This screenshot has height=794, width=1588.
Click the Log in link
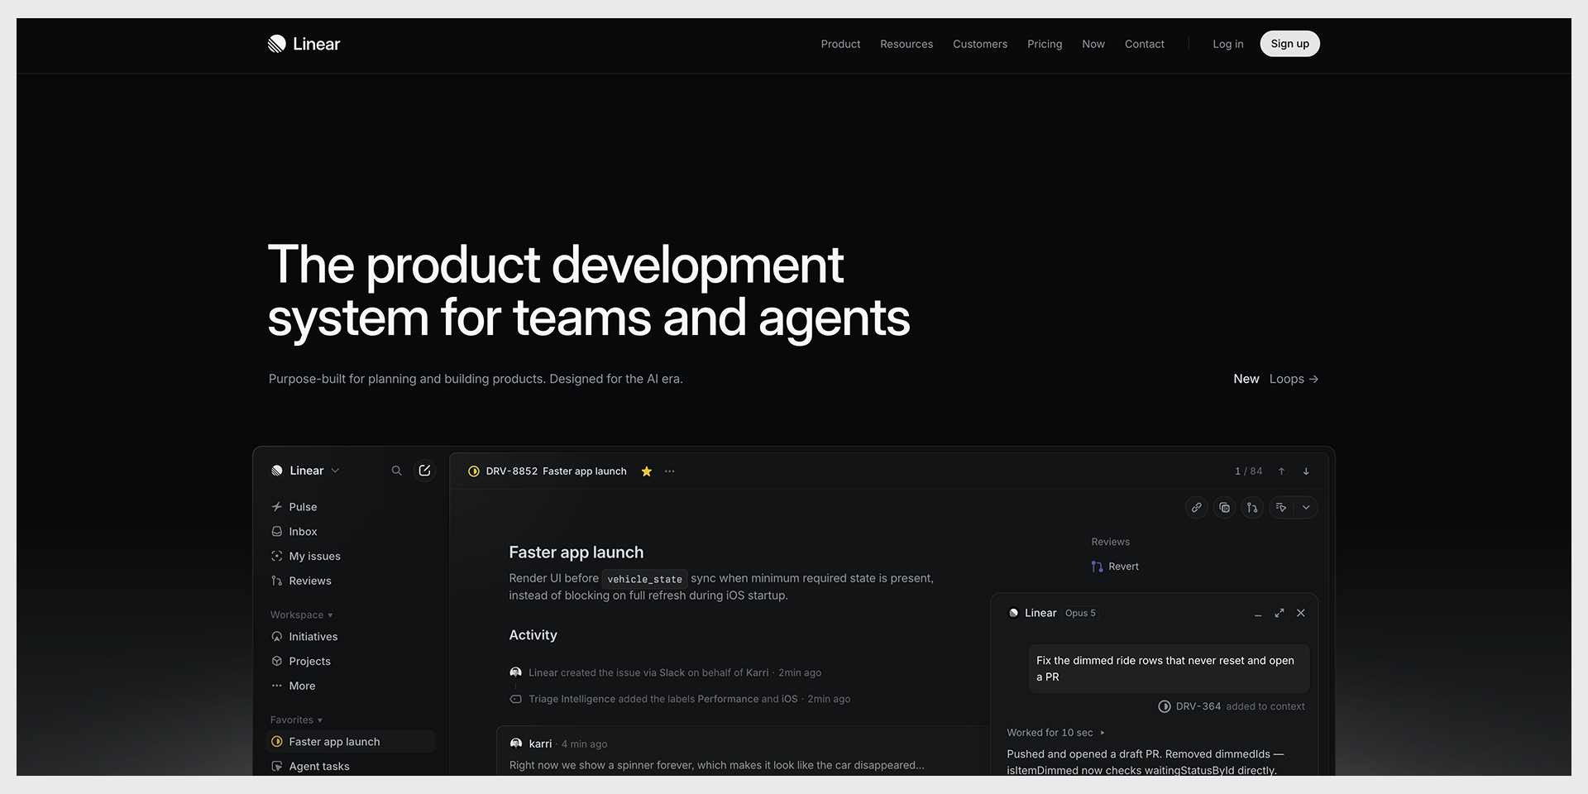coord(1228,44)
